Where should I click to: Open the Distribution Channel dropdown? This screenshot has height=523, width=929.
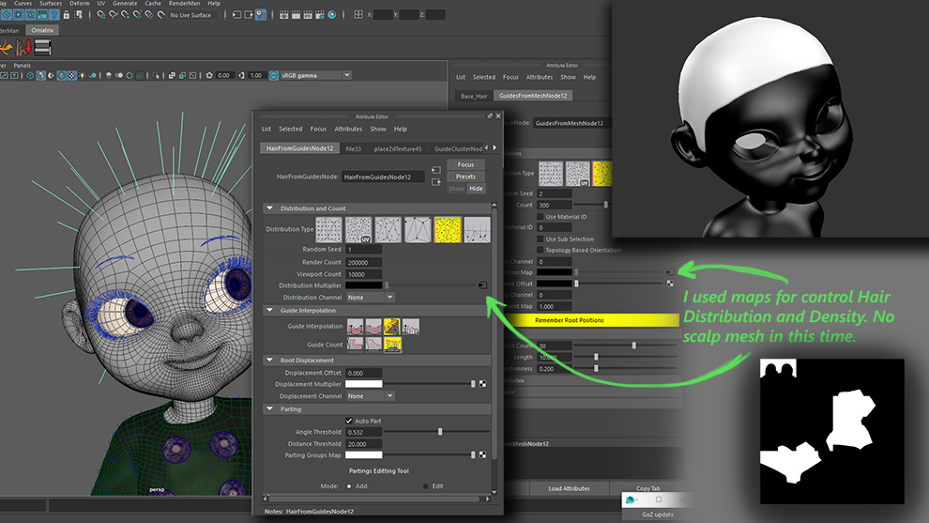click(x=370, y=297)
